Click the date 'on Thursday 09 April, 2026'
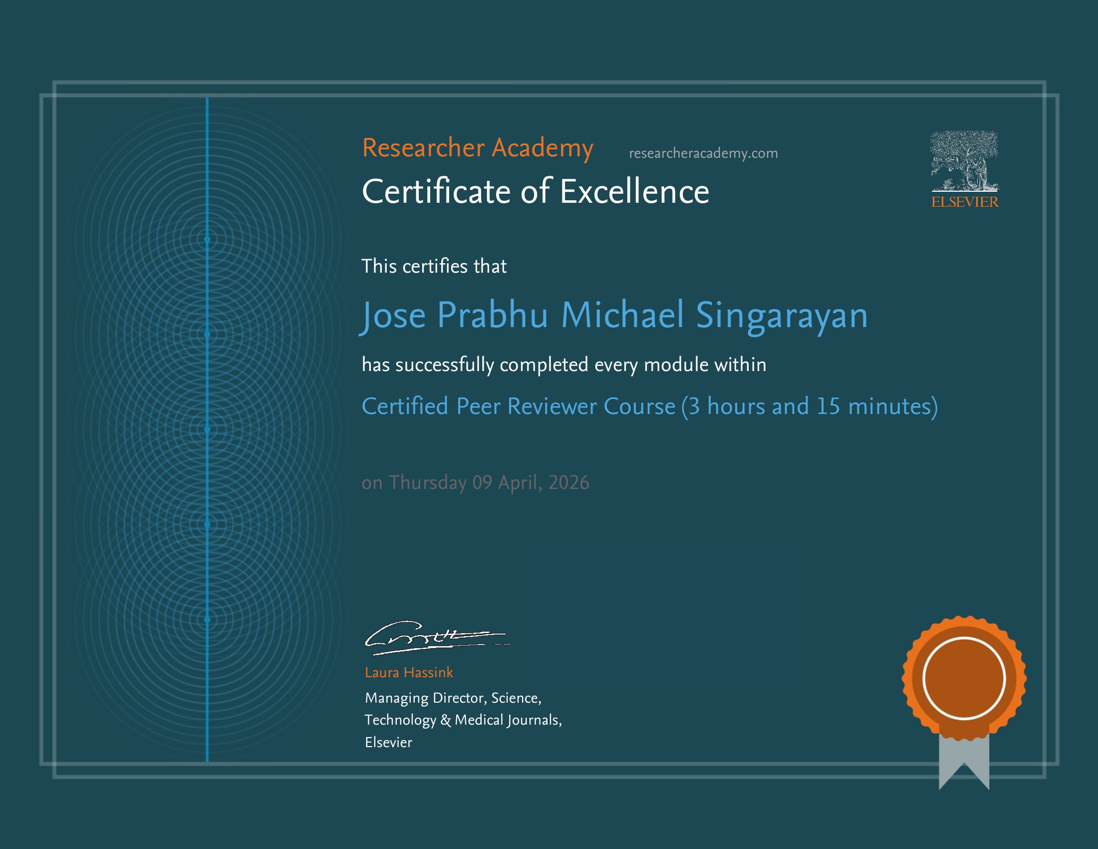The width and height of the screenshot is (1098, 849). pos(475,483)
